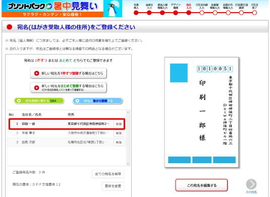Click the play icon on the blue address-book button
270x197 pixels.
pyautogui.click(x=77, y=101)
